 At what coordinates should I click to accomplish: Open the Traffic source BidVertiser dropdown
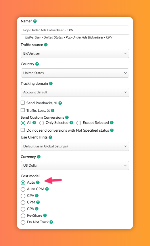(x=75, y=53)
